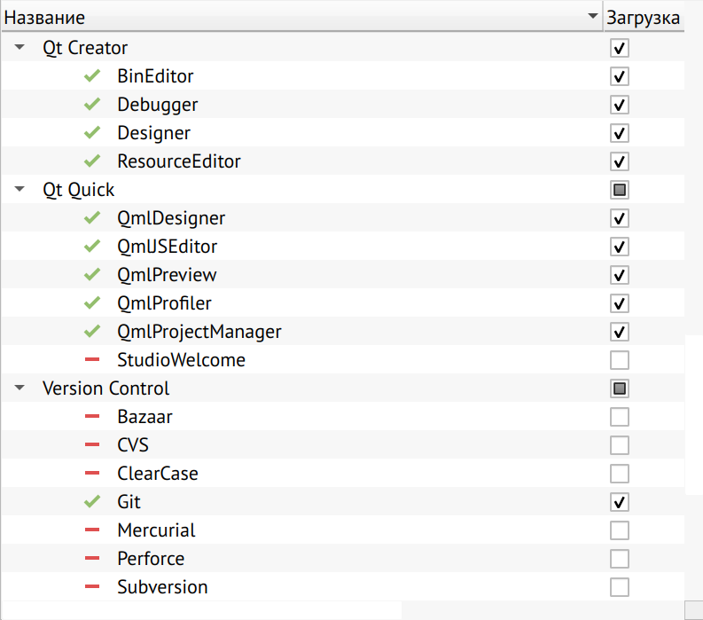Click red dash icon beside CVS

pos(92,444)
